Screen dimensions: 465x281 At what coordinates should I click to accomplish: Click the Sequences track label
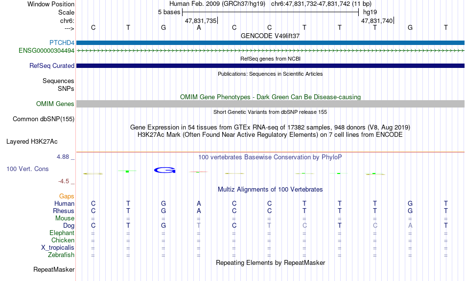(x=58, y=81)
